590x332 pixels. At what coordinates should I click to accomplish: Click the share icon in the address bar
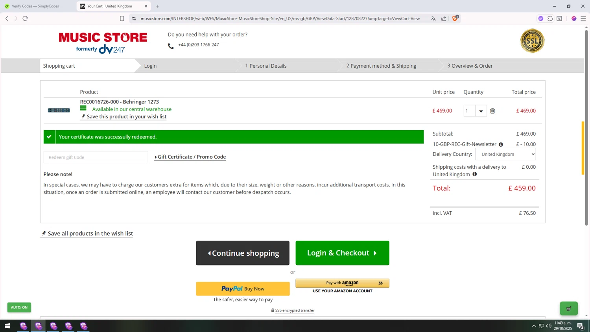pos(444,18)
